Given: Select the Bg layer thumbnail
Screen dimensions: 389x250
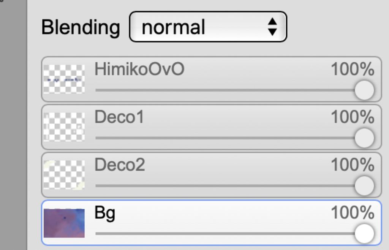Looking at the screenshot, I should click(64, 223).
